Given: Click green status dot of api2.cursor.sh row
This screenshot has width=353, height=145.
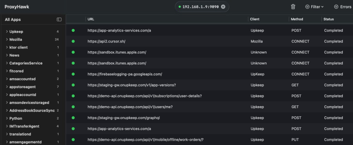Looking at the screenshot, I should pos(73,41).
